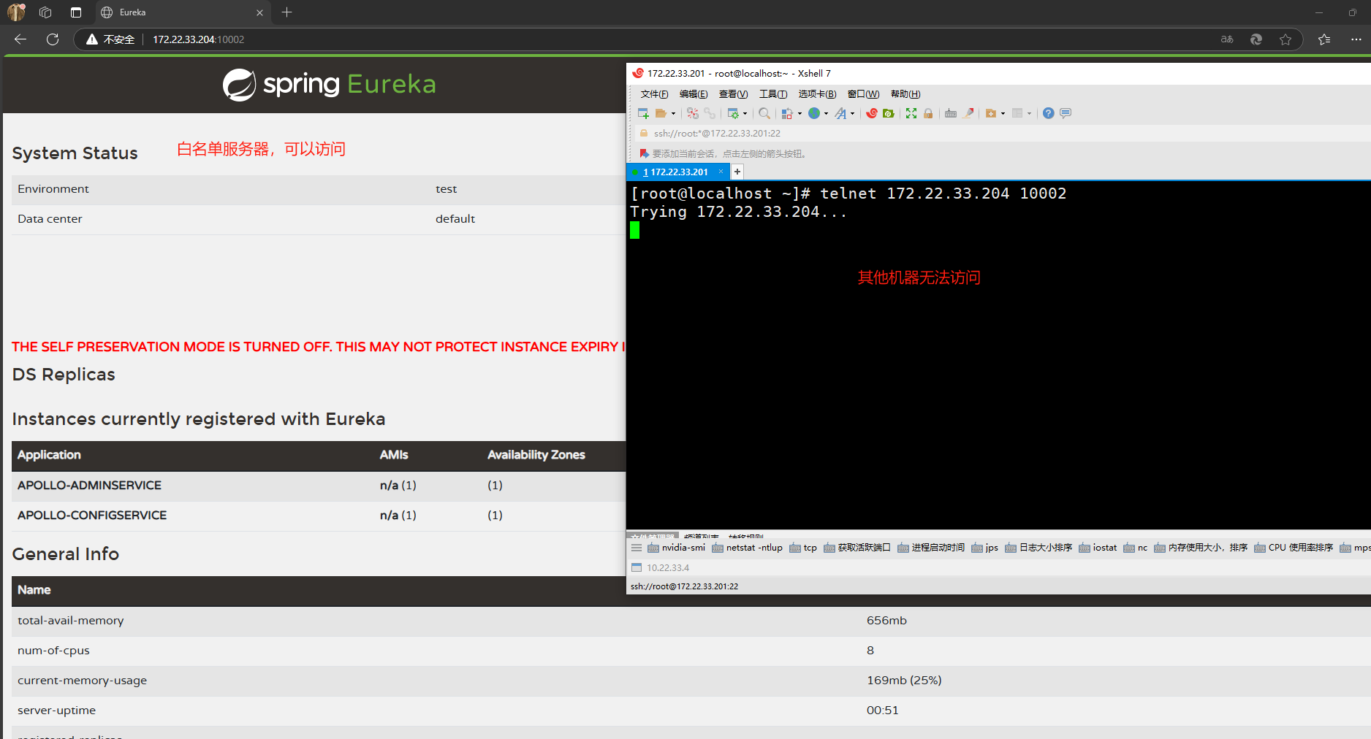Image resolution: width=1371 pixels, height=739 pixels.
Task: Open a new session in Xshell
Action: point(642,113)
